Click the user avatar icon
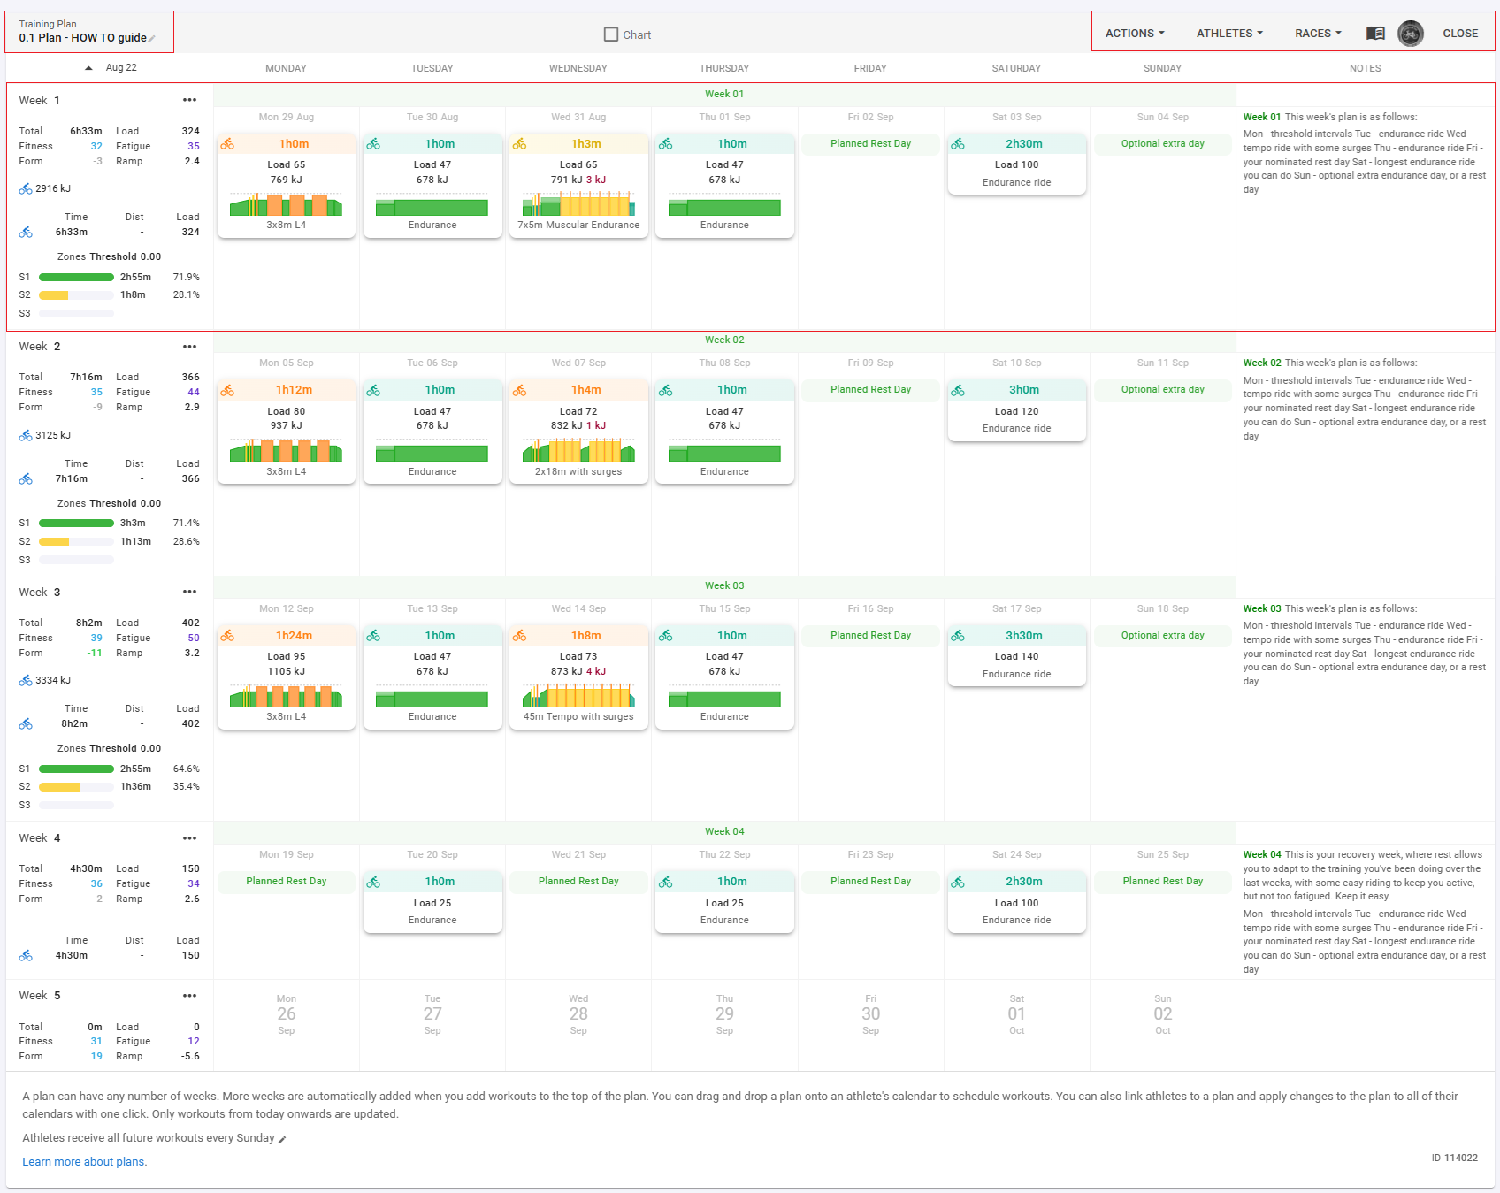 (x=1410, y=34)
